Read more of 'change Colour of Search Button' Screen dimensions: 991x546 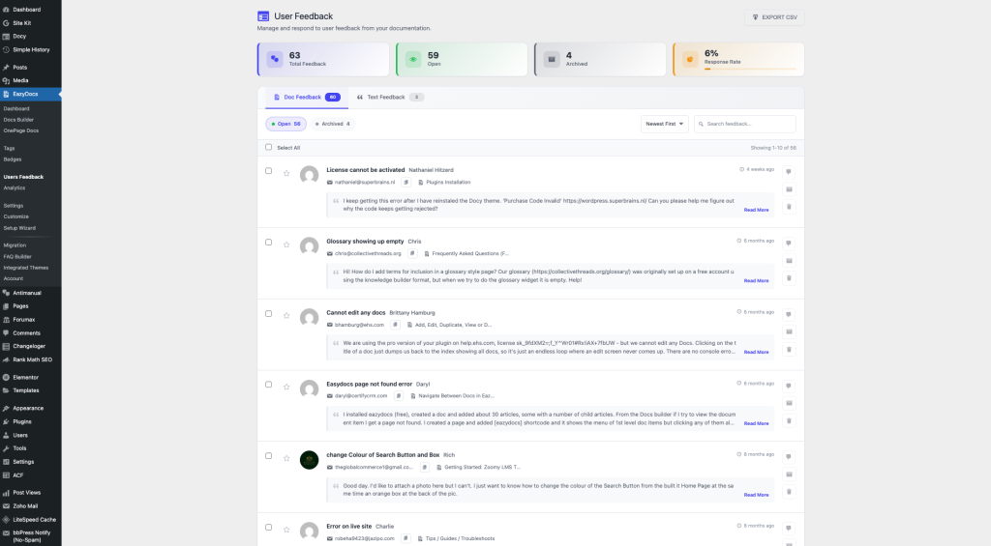[x=756, y=495]
